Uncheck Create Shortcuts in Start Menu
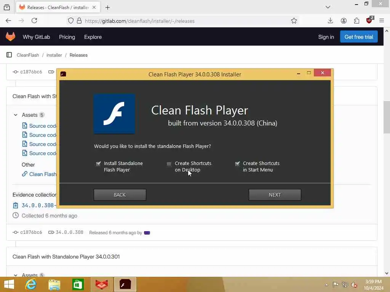Screen dimensions: 390x292 [237, 163]
